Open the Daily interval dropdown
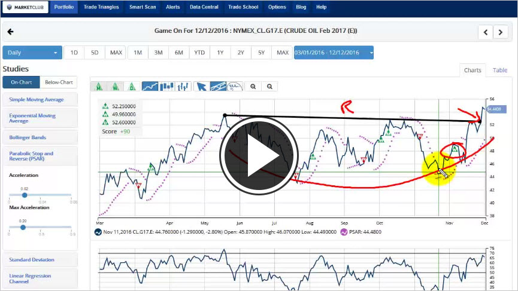This screenshot has width=518, height=291. (x=32, y=53)
